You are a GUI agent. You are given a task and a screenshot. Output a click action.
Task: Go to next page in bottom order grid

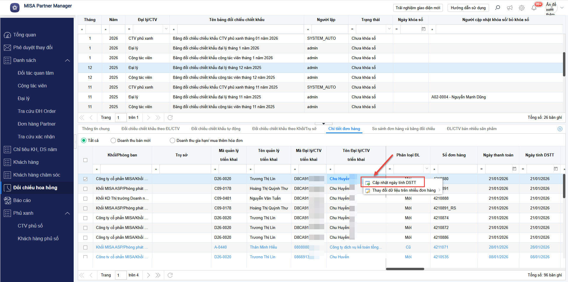(x=149, y=275)
